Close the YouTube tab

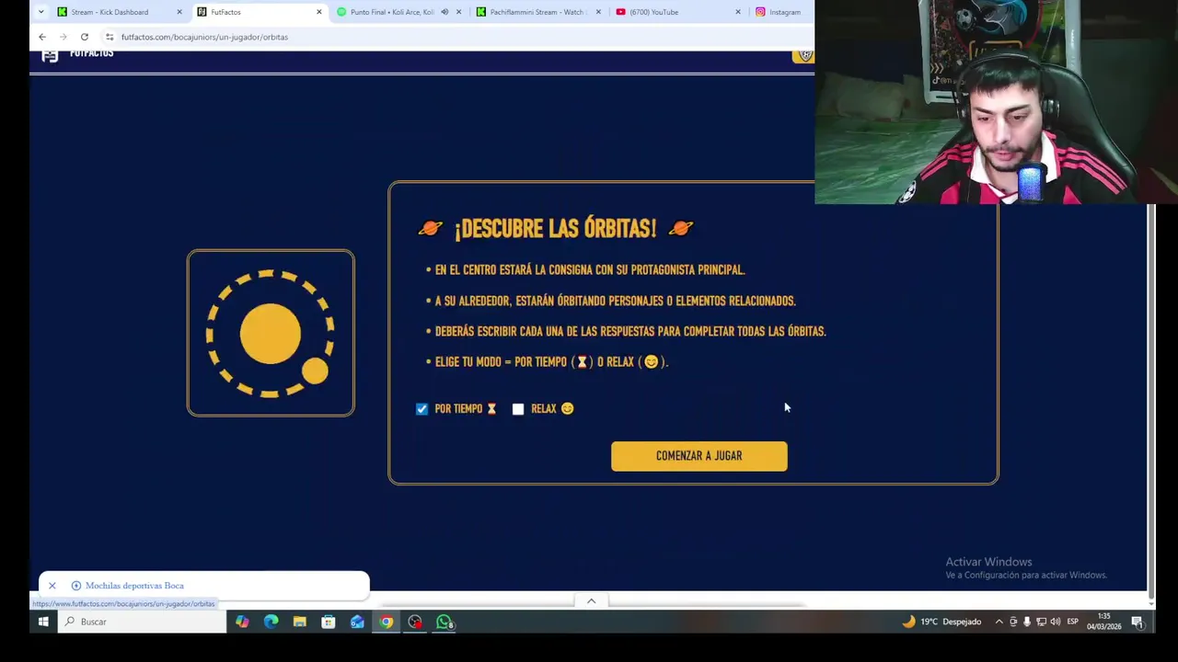tap(738, 12)
